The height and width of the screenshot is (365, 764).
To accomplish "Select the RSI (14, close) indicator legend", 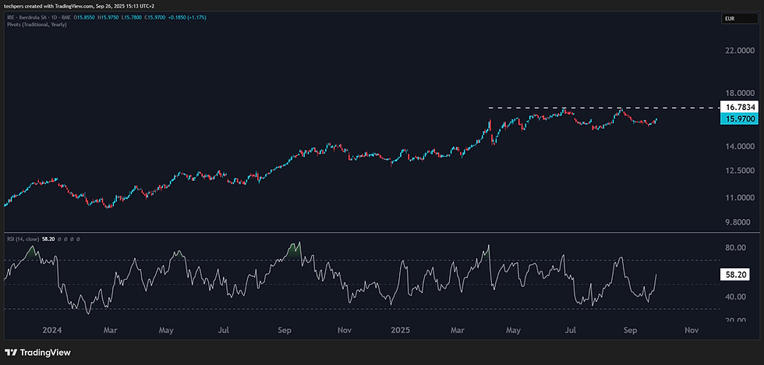I will 24,239.
